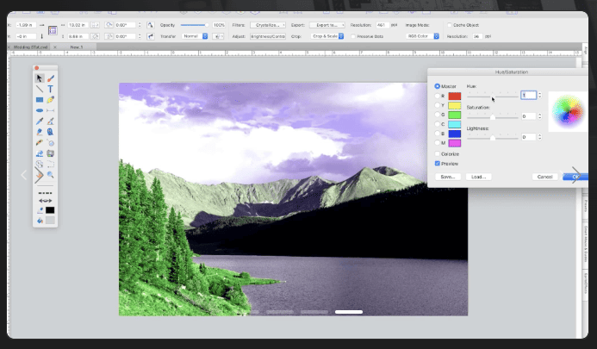
Task: Click the Saturation slider track
Action: click(493, 117)
